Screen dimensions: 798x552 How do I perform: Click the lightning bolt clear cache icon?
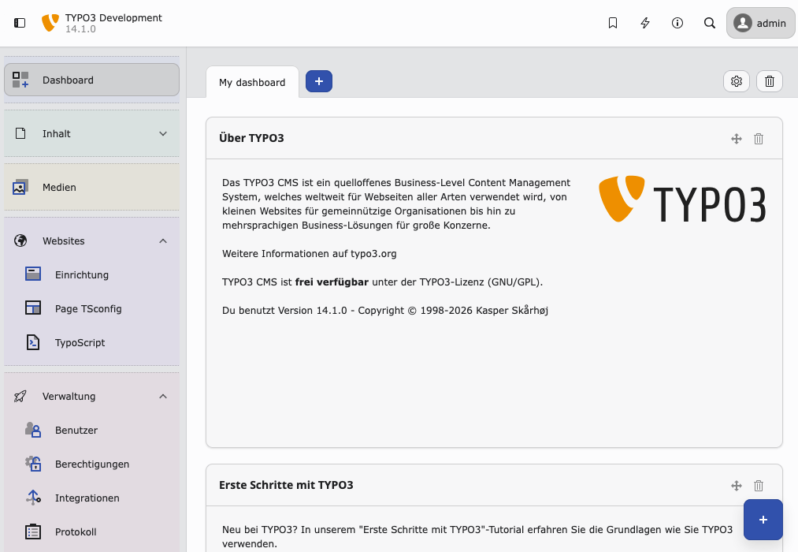(x=645, y=23)
